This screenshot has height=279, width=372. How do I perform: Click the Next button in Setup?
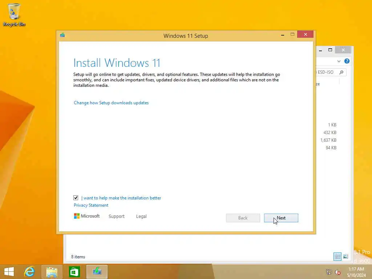click(281, 218)
